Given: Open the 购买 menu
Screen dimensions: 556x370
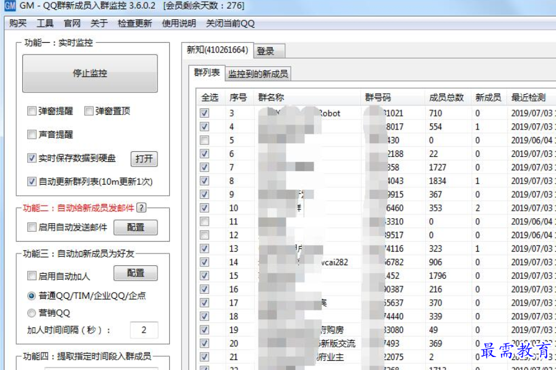Looking at the screenshot, I should click(18, 24).
